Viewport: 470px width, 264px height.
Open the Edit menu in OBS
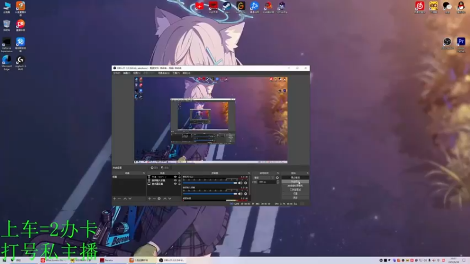point(126,73)
